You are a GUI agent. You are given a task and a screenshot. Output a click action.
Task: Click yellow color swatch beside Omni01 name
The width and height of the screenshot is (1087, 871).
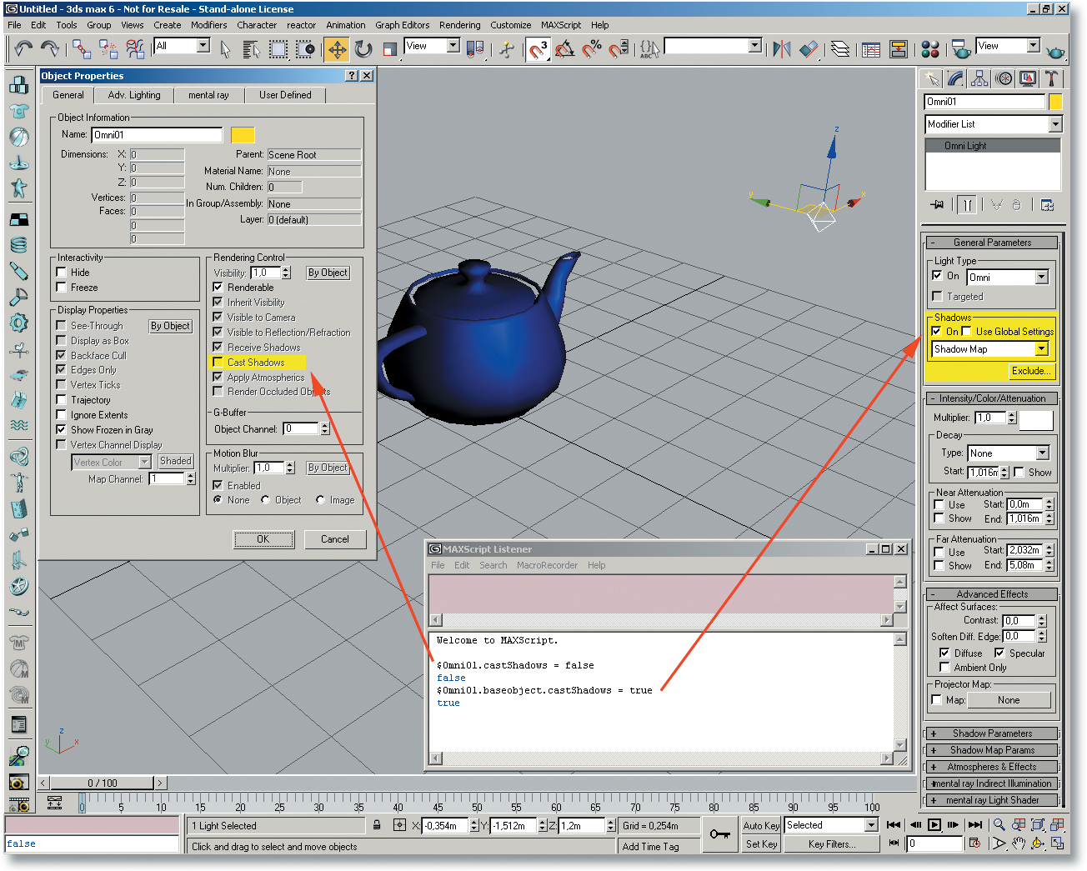[x=1055, y=102]
